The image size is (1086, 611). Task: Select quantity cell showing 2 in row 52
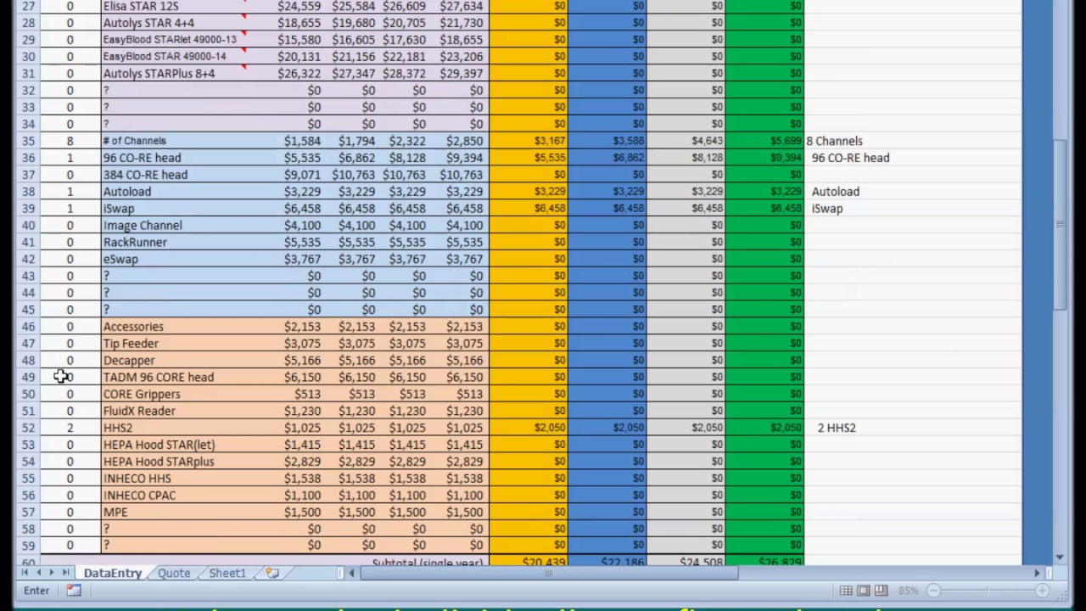pyautogui.click(x=70, y=428)
